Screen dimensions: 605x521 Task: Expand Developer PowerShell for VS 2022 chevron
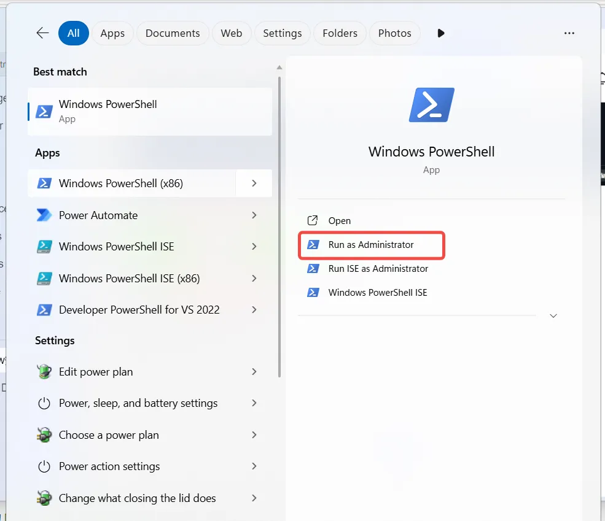click(x=254, y=310)
